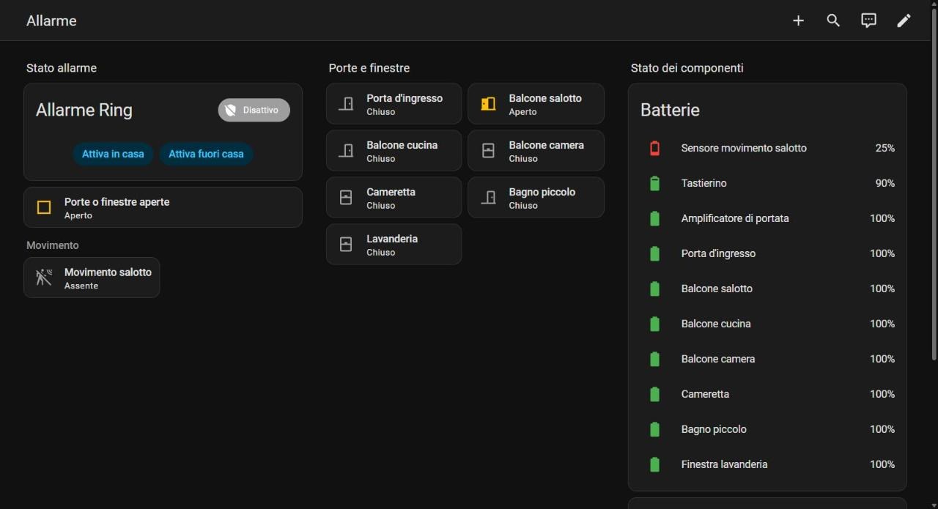
Task: Click the Porta d'ingresso battery row label
Action: (x=718, y=253)
